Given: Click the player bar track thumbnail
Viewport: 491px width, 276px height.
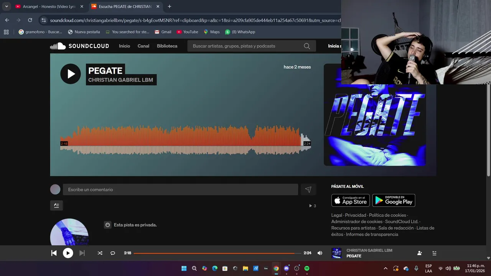Looking at the screenshot, I should 336,253.
